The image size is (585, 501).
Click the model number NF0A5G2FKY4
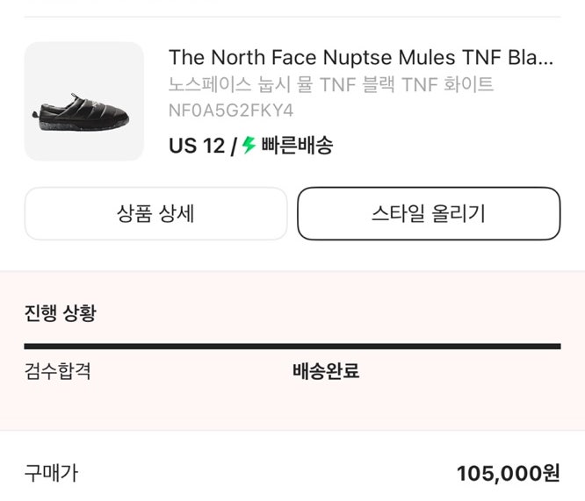[x=231, y=111]
